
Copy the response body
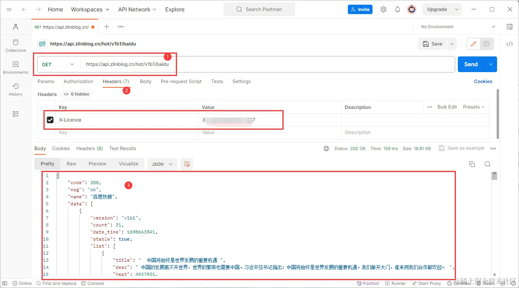point(472,164)
